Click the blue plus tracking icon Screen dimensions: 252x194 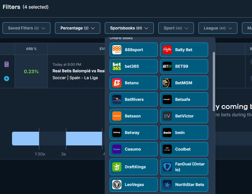[6, 79]
